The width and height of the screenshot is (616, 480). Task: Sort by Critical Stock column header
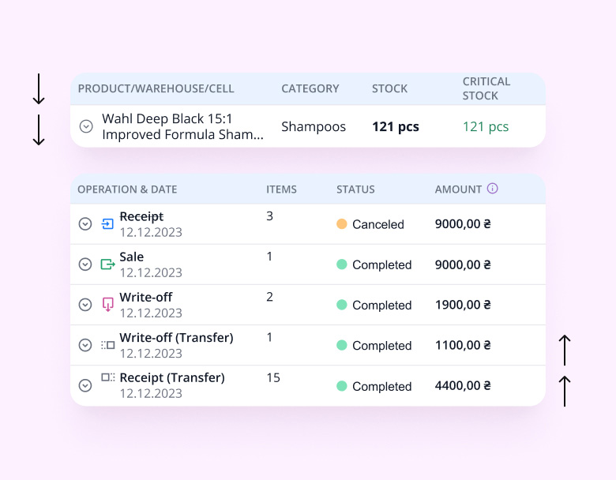486,88
